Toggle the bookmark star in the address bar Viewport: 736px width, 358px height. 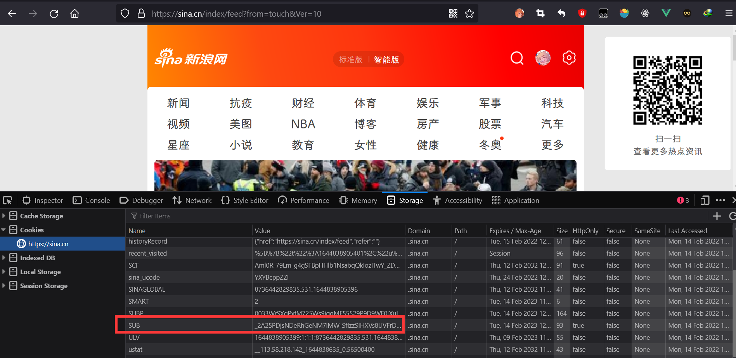(x=469, y=13)
